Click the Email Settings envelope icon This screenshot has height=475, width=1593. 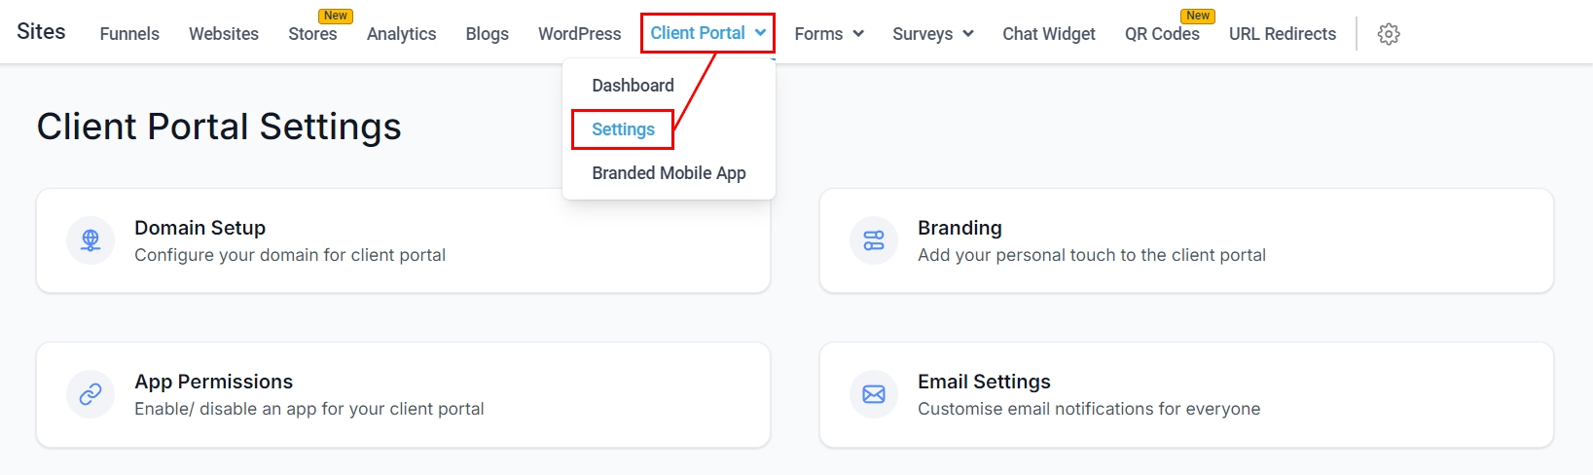[x=874, y=394]
